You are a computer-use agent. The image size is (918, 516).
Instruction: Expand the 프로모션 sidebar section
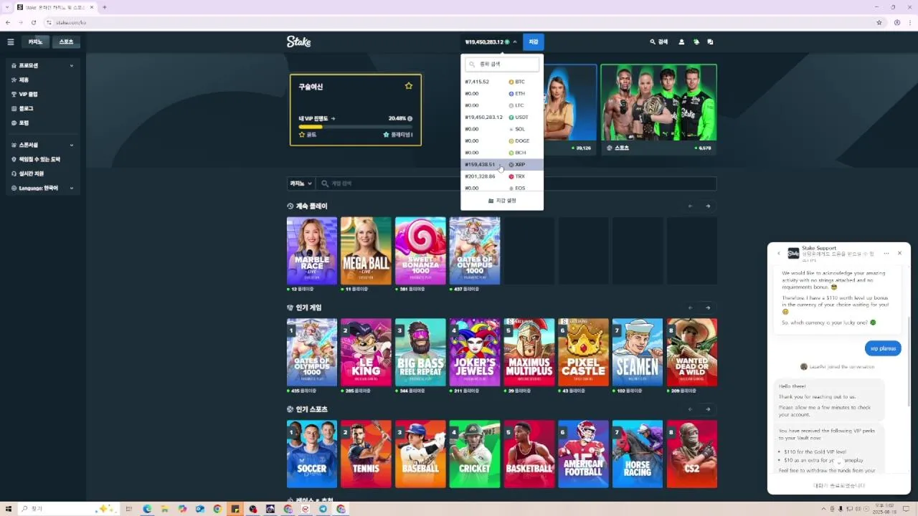(x=42, y=66)
